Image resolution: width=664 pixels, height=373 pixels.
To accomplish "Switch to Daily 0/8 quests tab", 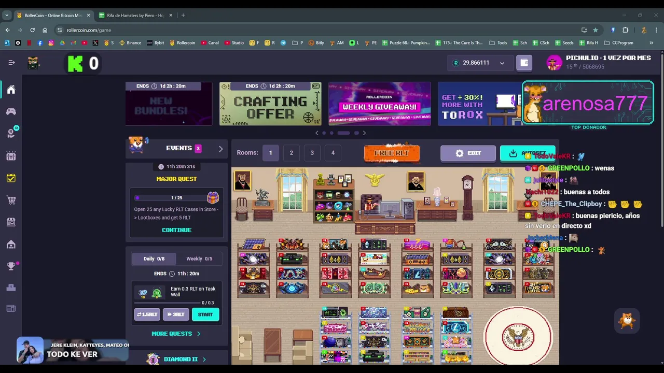I will (154, 259).
